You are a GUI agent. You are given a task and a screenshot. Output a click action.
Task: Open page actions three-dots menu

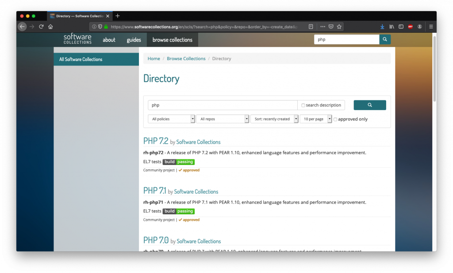tap(322, 27)
